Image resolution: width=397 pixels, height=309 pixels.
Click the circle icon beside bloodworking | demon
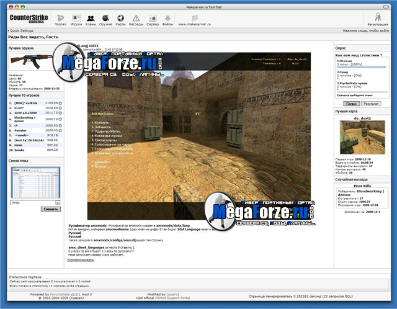pos(60,119)
